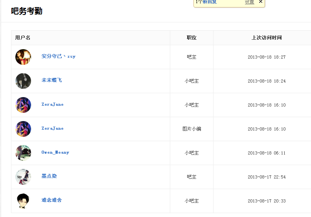Click the 职位 column header
This screenshot has width=311, height=217.
[191, 38]
